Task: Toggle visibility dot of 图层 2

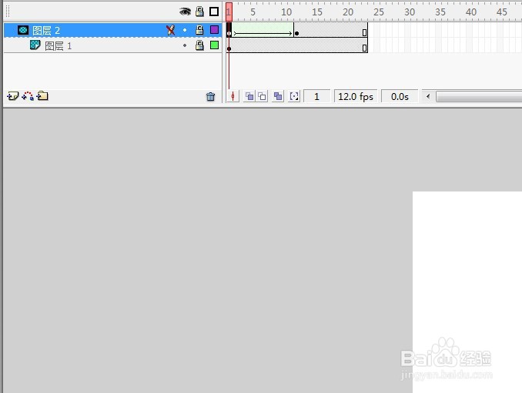Action: (x=185, y=30)
